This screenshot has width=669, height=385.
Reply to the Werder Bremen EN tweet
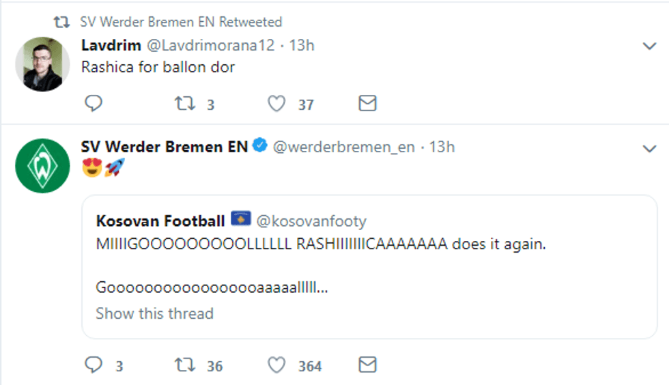point(94,365)
